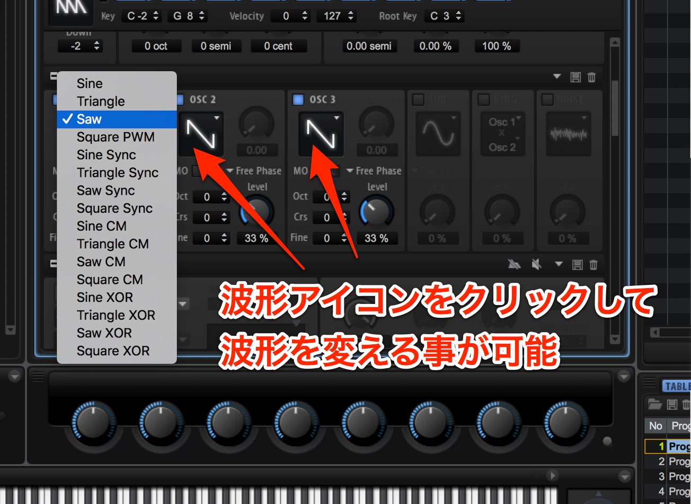Choose Sine CM waveform
The height and width of the screenshot is (504, 691).
pyautogui.click(x=117, y=226)
